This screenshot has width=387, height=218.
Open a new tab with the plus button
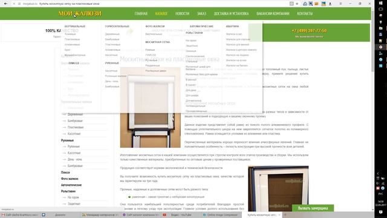[285, 215]
